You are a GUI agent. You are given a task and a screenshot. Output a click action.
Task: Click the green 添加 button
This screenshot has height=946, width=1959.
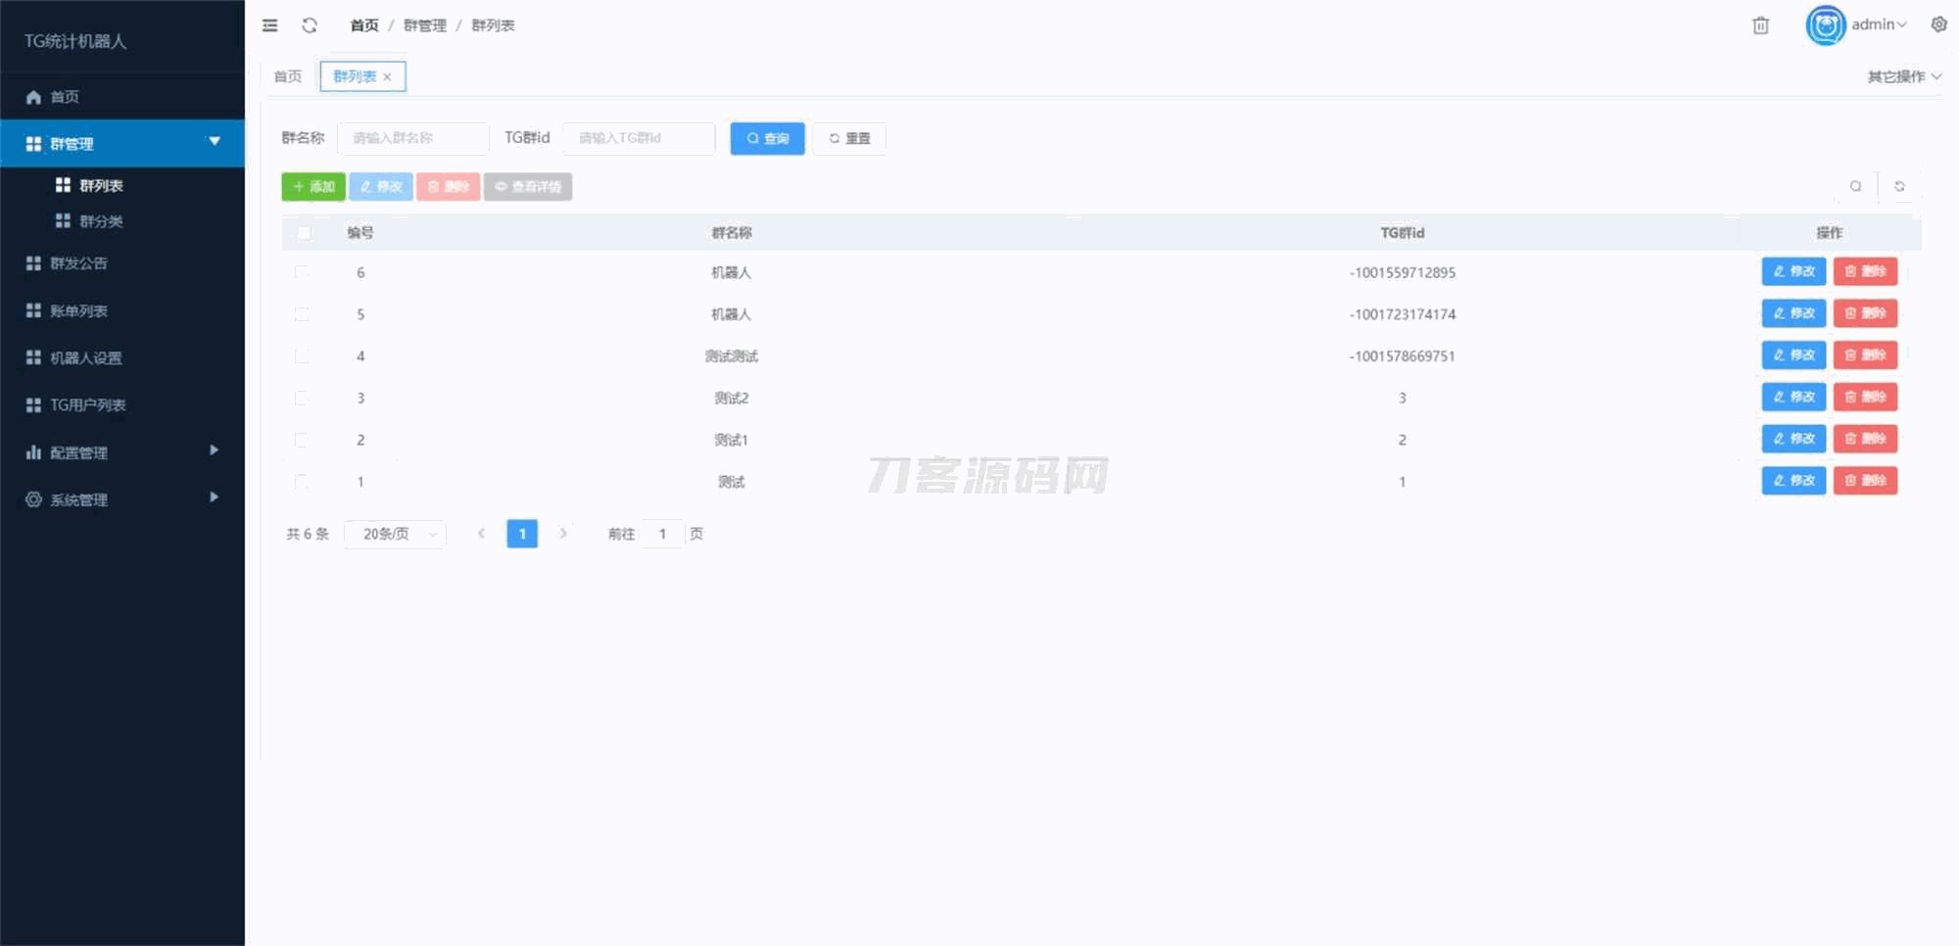tap(313, 187)
